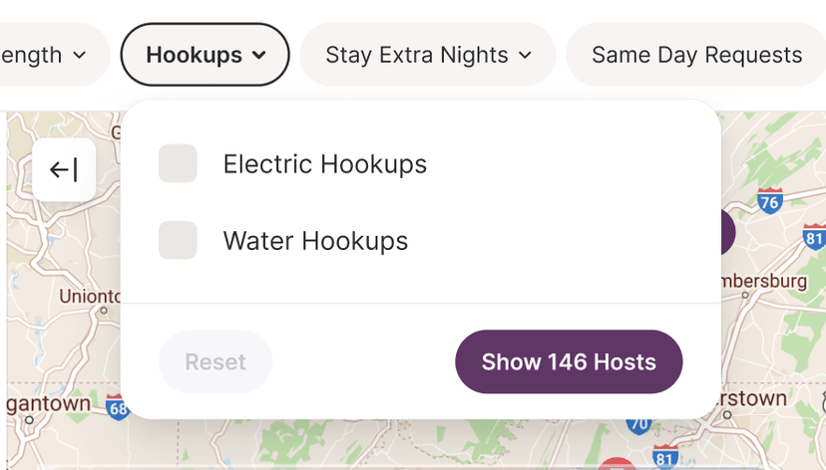The height and width of the screenshot is (470, 826).
Task: Click the Interstate 76 shield marker
Action: coord(769,201)
